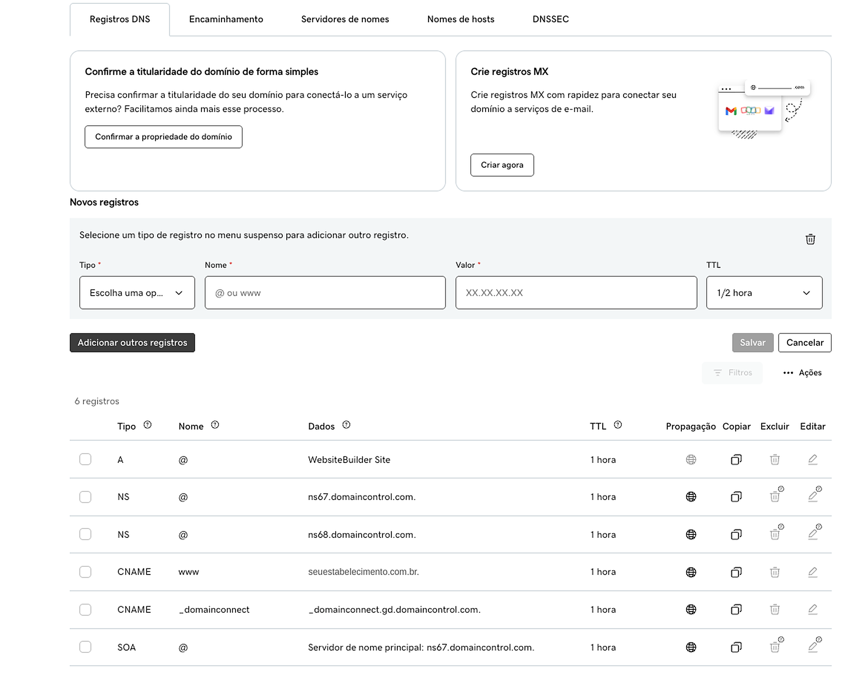Check propagation for ns67.domaincontrol.com NS record

(691, 497)
